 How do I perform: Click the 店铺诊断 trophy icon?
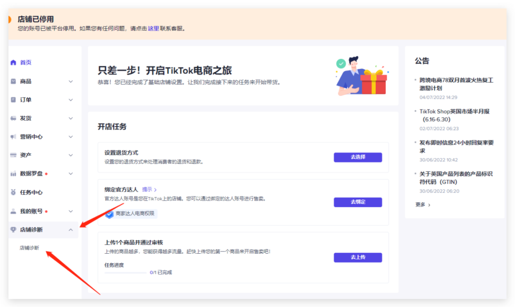13,229
